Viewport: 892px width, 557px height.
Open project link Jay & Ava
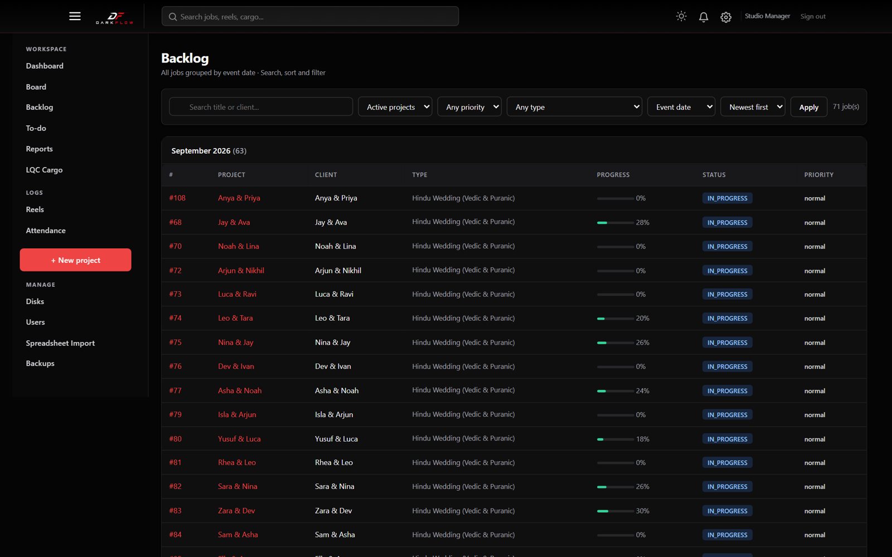(234, 222)
